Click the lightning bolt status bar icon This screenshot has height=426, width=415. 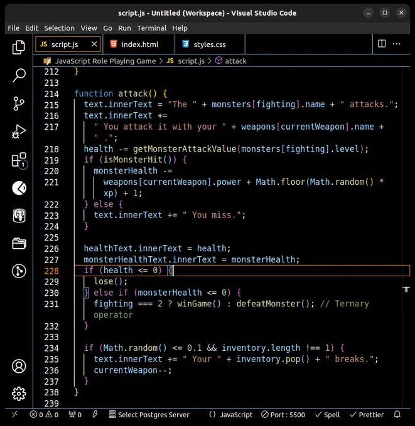click(x=95, y=414)
